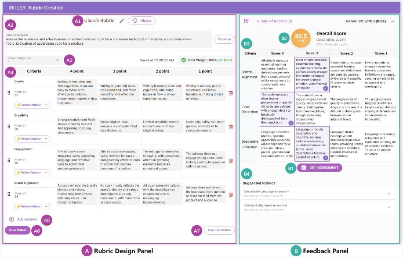Click the checkmark on Level Distinction Score 4 cell
Screen dimensions: 403x258
[291, 123]
